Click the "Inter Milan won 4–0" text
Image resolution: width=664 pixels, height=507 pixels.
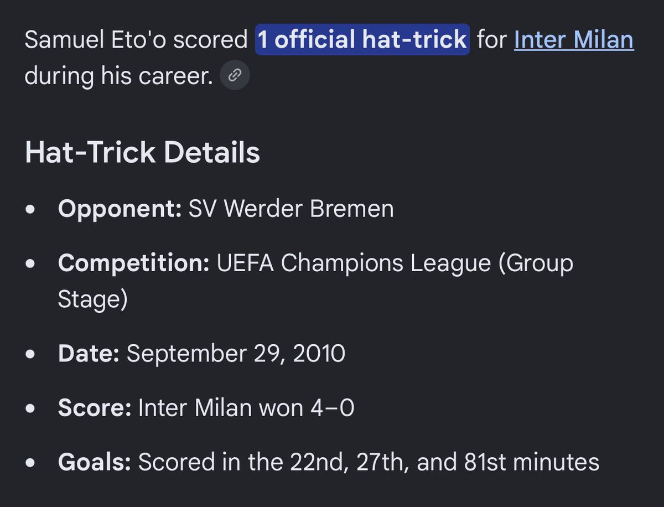click(x=246, y=408)
